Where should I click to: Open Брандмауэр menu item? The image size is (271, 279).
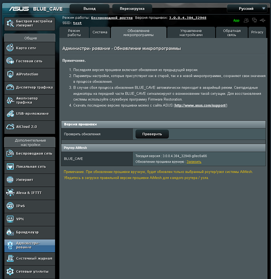[x=29, y=232]
